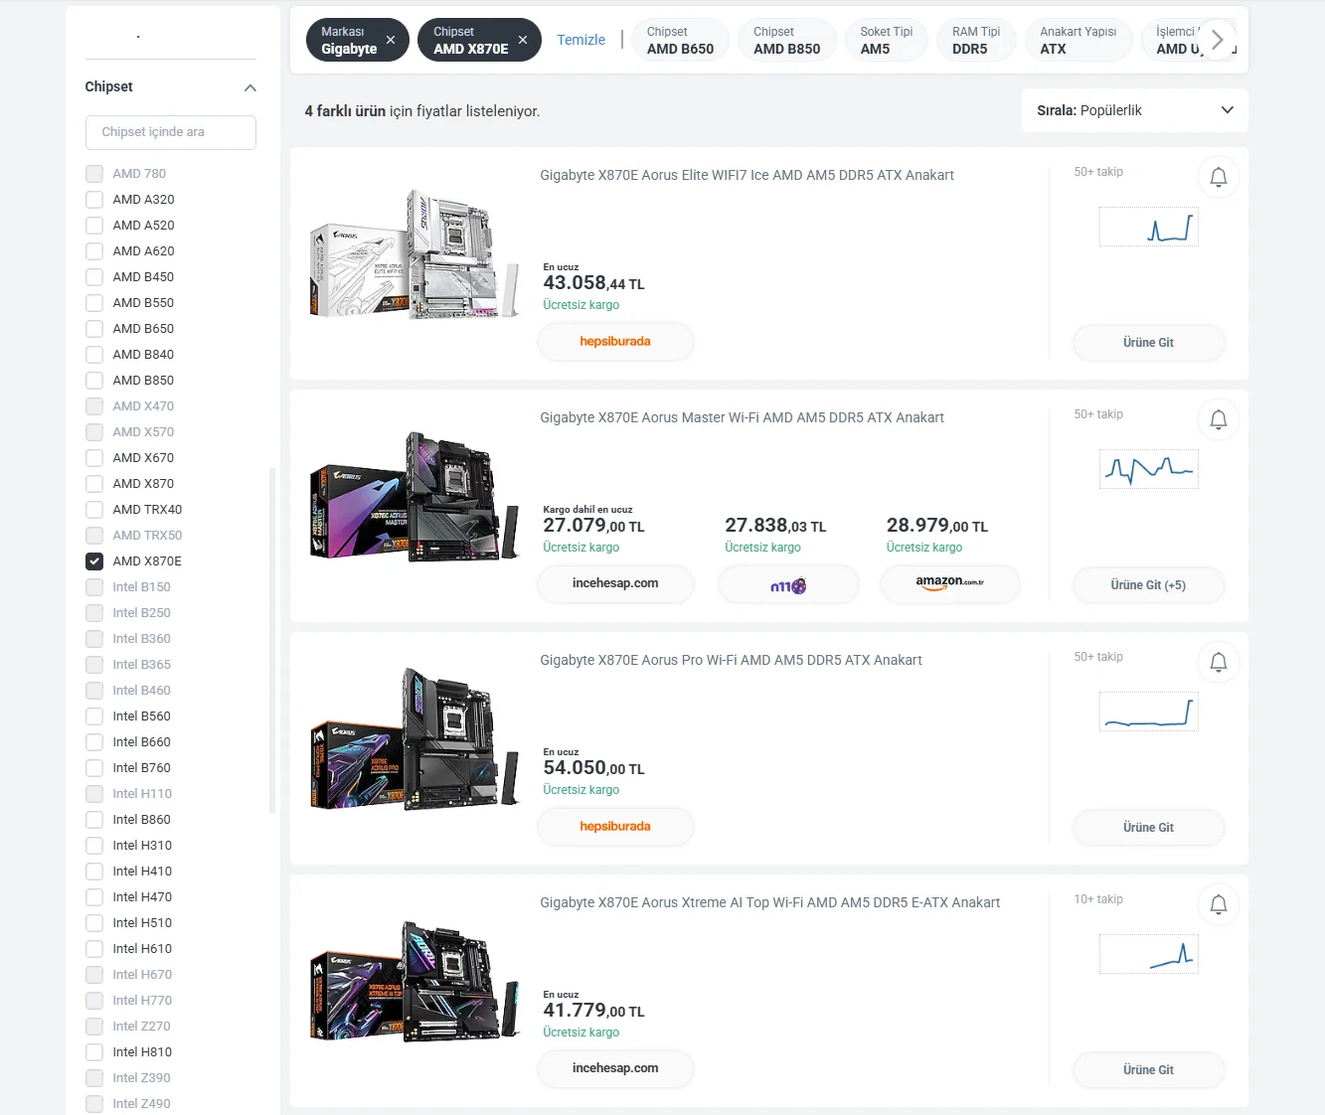Click the 41.779,00 TL price

tap(593, 1011)
